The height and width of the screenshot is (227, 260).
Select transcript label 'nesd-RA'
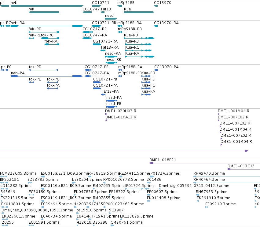pyautogui.click(x=113, y=53)
